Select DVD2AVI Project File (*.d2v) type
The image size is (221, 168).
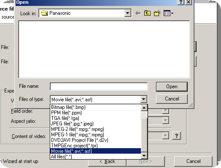pyautogui.click(x=95, y=140)
